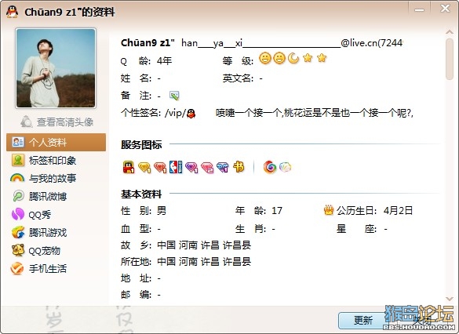The width and height of the screenshot is (459, 334).
Task: Click the profile avatar photo
Action: tap(56, 68)
